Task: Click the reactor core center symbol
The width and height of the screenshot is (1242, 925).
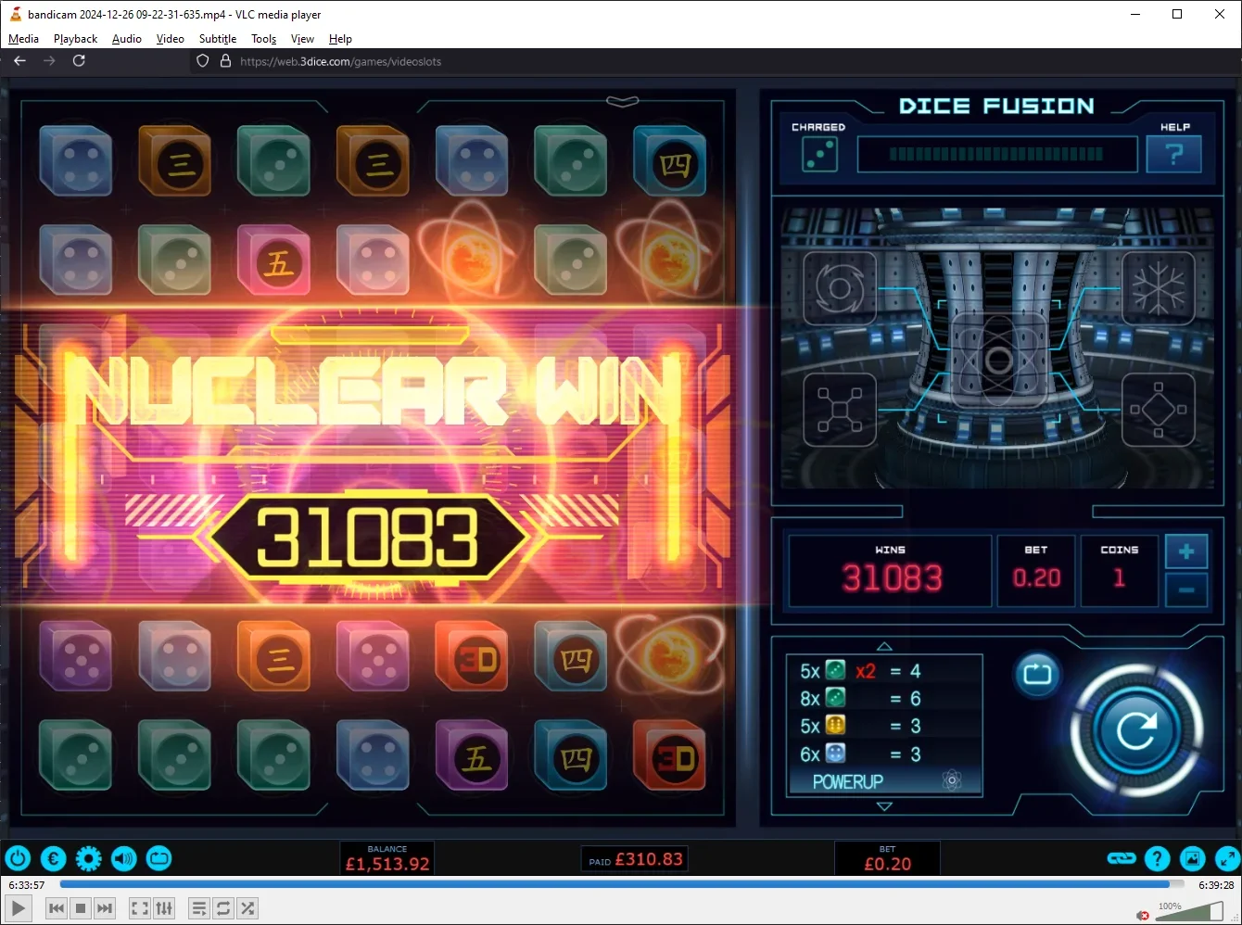Action: (x=998, y=360)
